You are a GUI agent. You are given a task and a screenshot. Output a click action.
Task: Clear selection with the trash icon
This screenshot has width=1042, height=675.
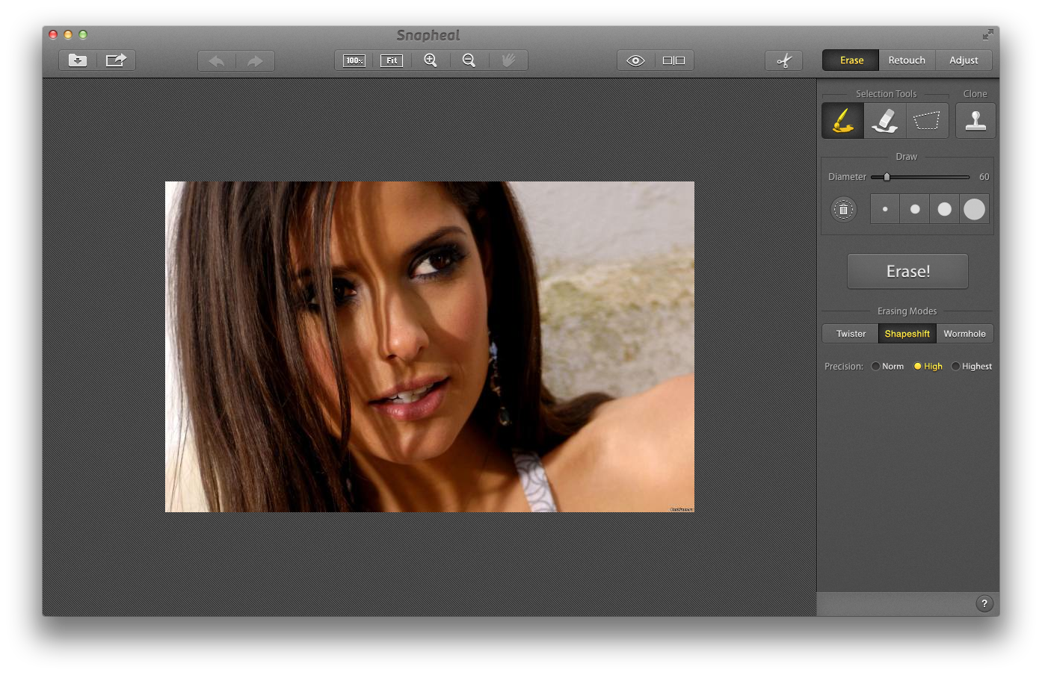(x=843, y=210)
